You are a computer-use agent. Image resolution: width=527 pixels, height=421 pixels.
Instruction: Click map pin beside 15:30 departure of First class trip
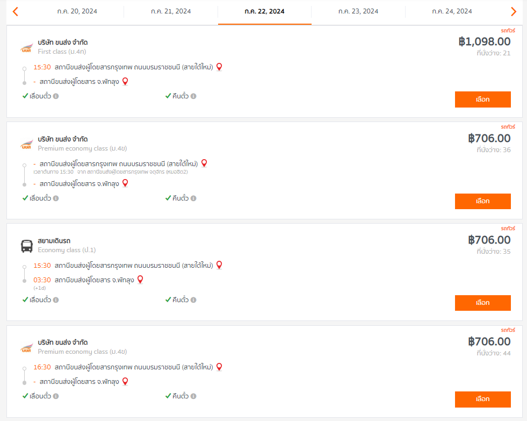click(219, 67)
